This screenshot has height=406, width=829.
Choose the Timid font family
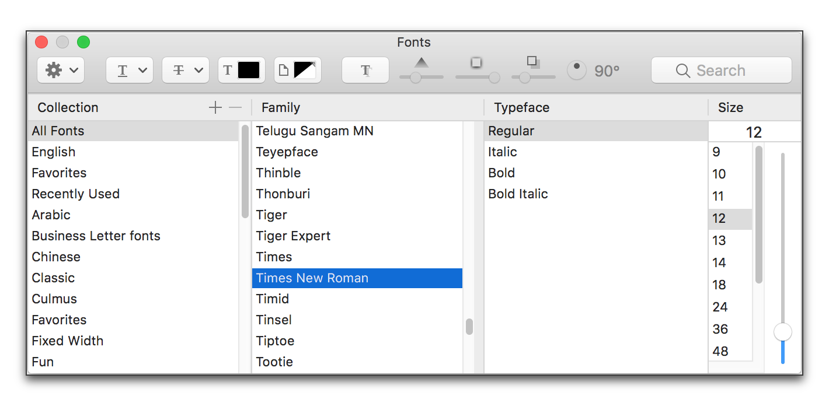pos(357,299)
